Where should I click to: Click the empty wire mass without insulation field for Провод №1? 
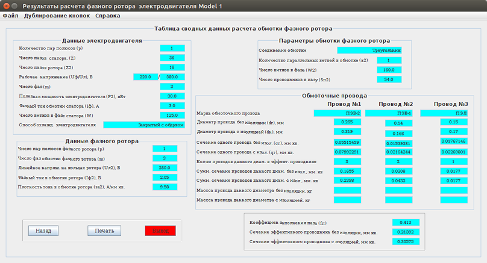click(x=347, y=190)
